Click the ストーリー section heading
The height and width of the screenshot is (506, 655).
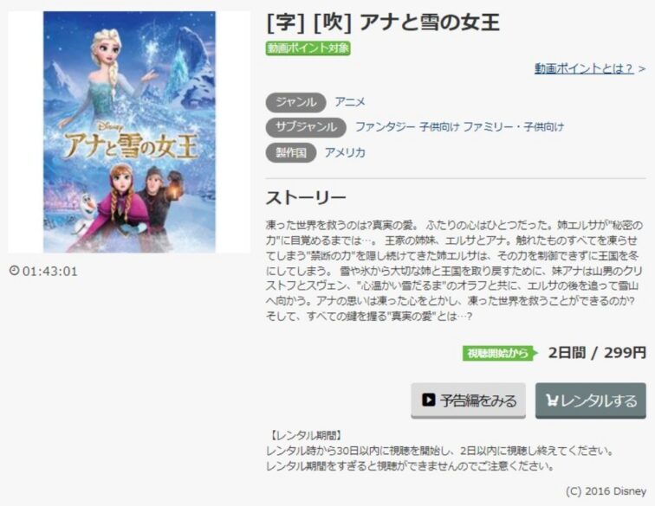pos(306,198)
